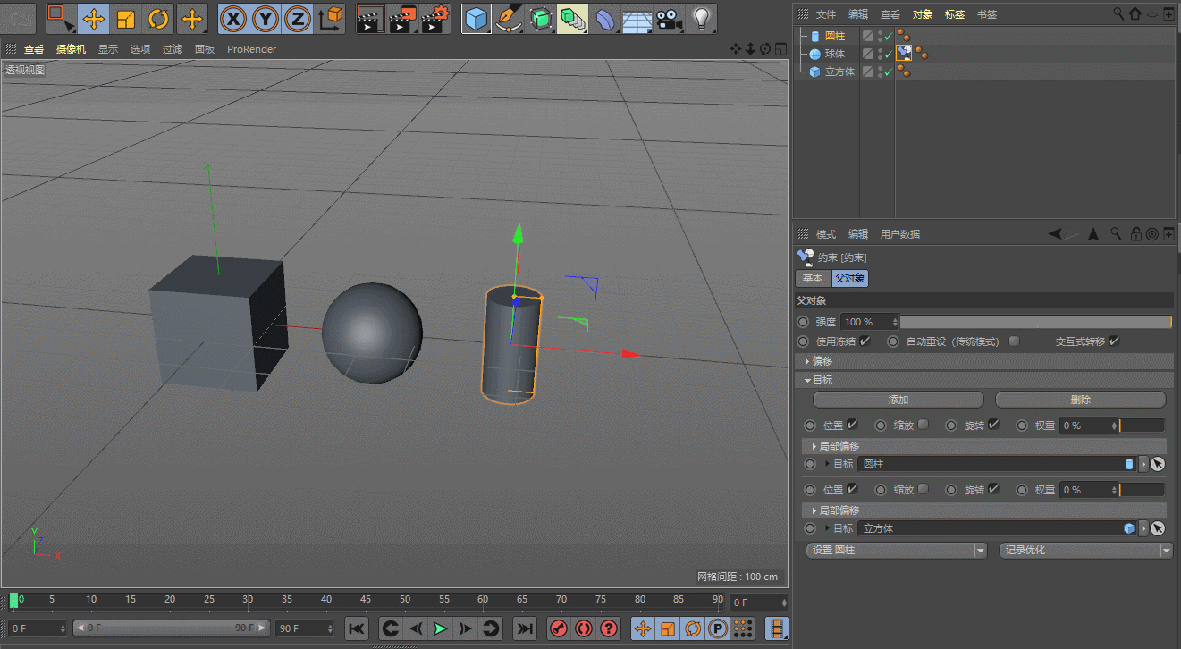Viewport: 1181px width, 649px height.
Task: Click the 添加 button
Action: pos(898,400)
